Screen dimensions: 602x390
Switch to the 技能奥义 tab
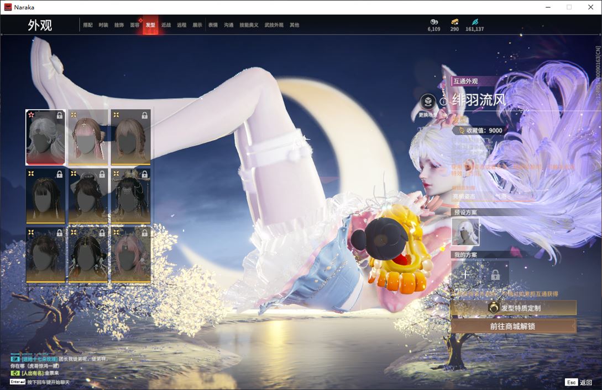click(x=249, y=25)
